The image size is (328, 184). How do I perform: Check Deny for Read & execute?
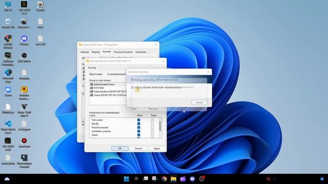click(152, 127)
